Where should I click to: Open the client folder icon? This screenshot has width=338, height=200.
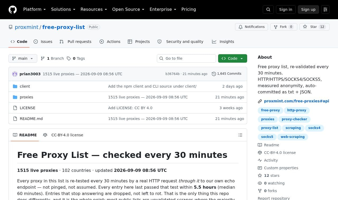(15, 86)
